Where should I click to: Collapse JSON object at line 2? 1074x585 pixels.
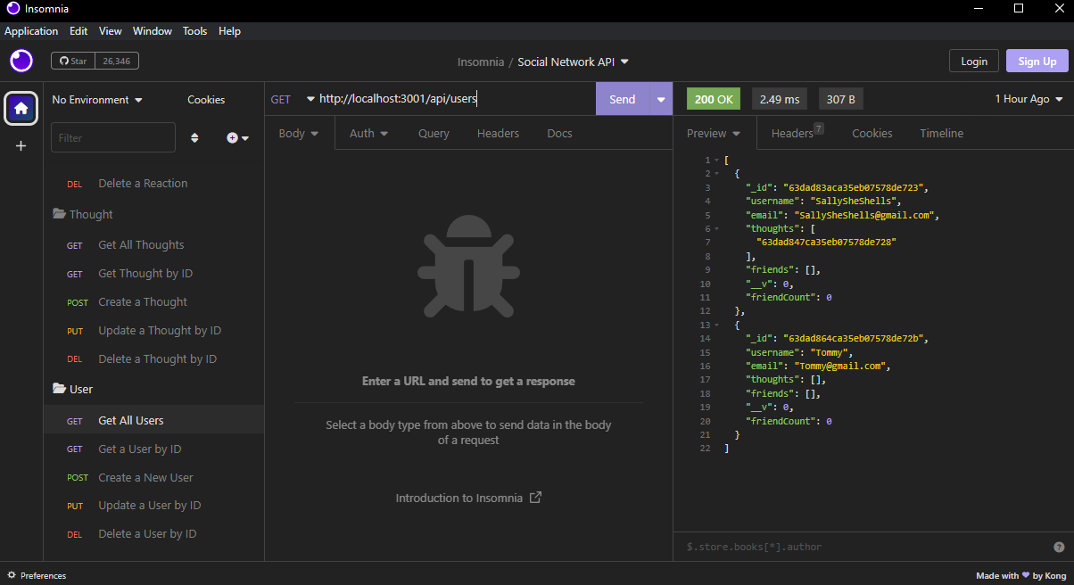pos(716,173)
